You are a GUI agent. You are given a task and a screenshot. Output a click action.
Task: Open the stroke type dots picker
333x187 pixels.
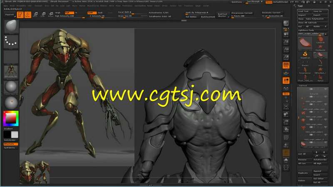pos(11,42)
